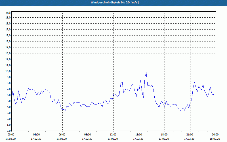Click the chart title 'Windgeschwindigkeit bis 20 [m/s]'
This screenshot has width=227, height=142.
[115, 3]
